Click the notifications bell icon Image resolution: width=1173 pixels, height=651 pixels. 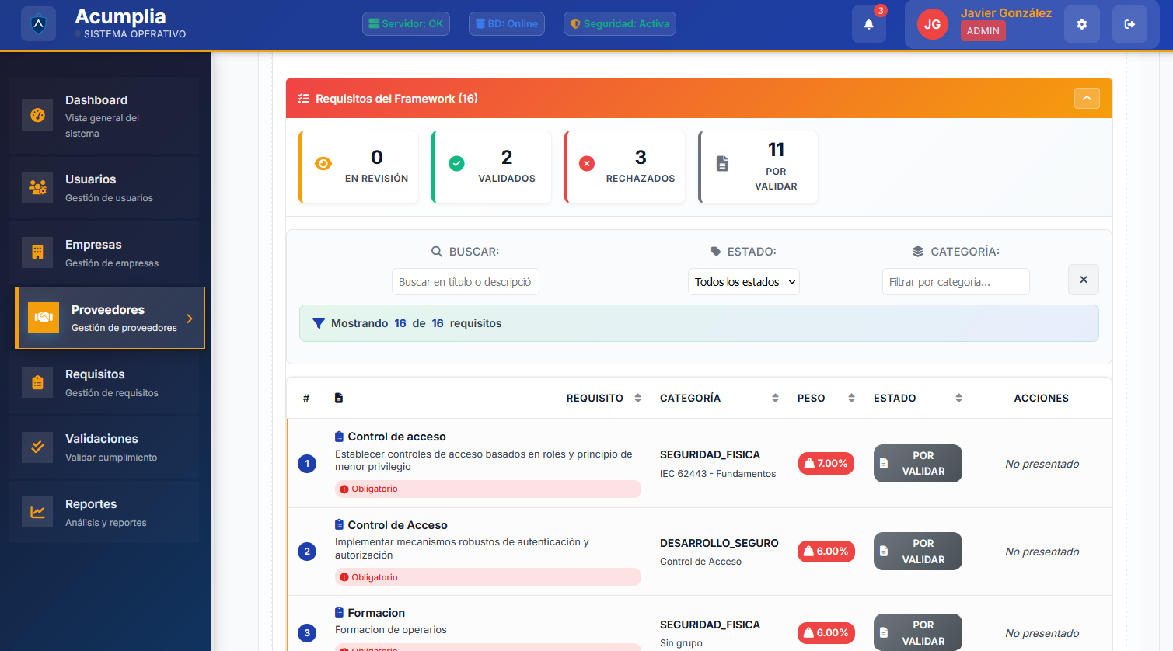tap(868, 24)
